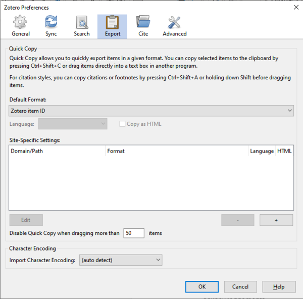Click the items count input field

pyautogui.click(x=134, y=233)
